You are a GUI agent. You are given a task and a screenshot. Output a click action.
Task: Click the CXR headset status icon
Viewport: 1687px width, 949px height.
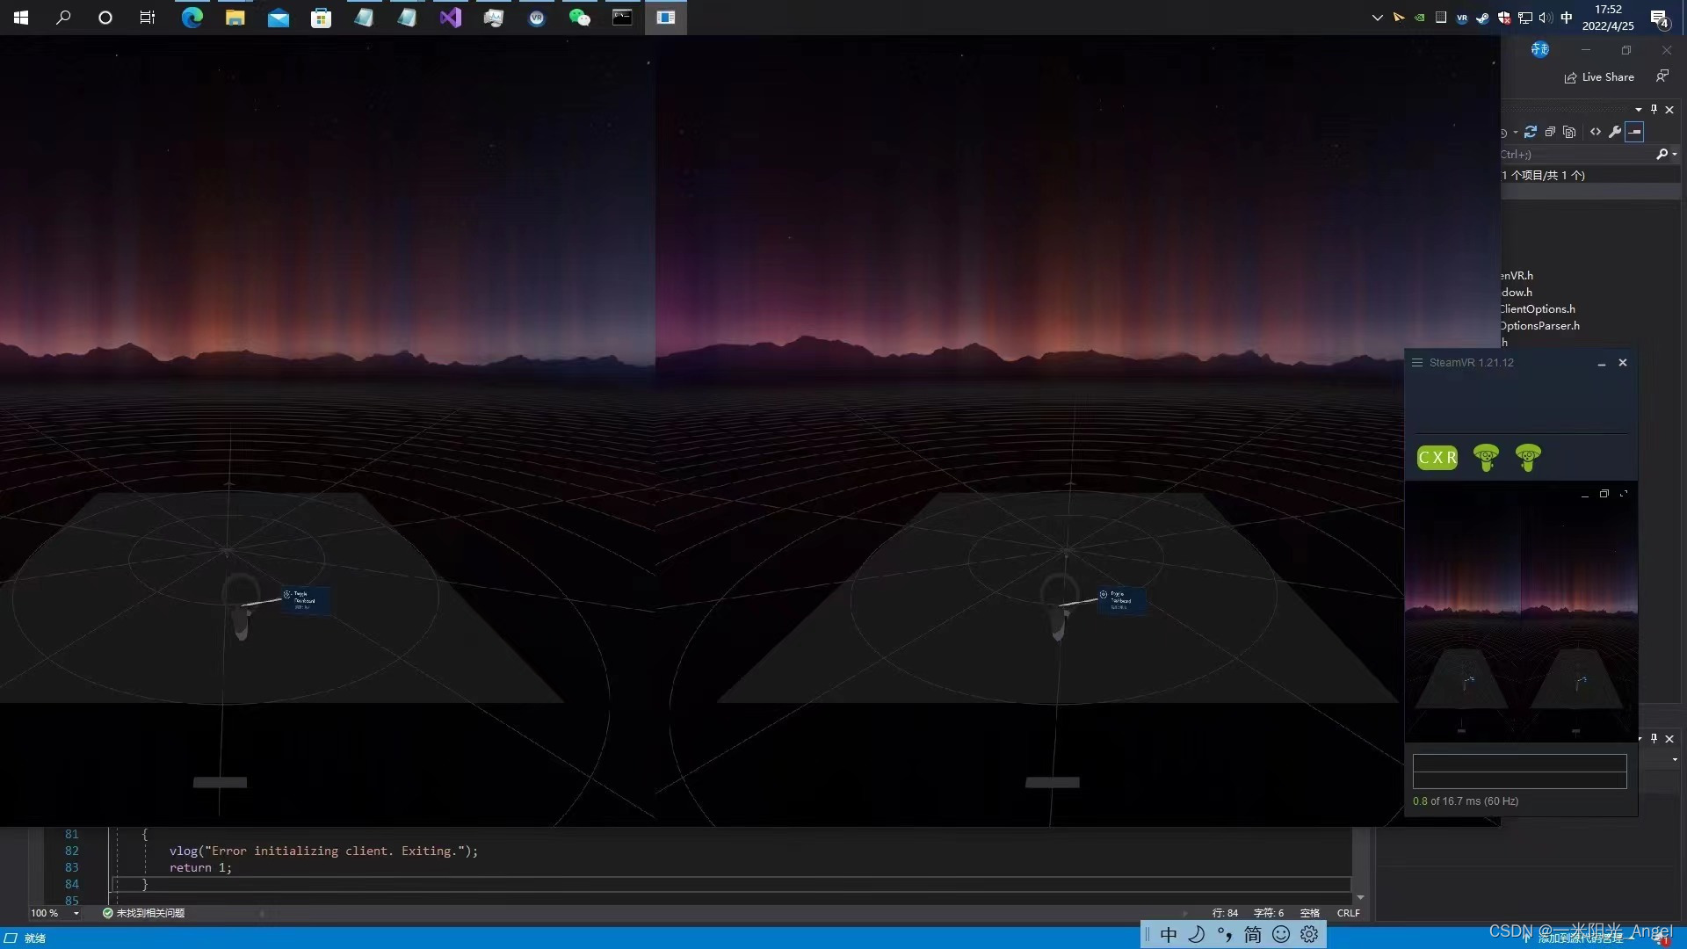[1437, 458]
